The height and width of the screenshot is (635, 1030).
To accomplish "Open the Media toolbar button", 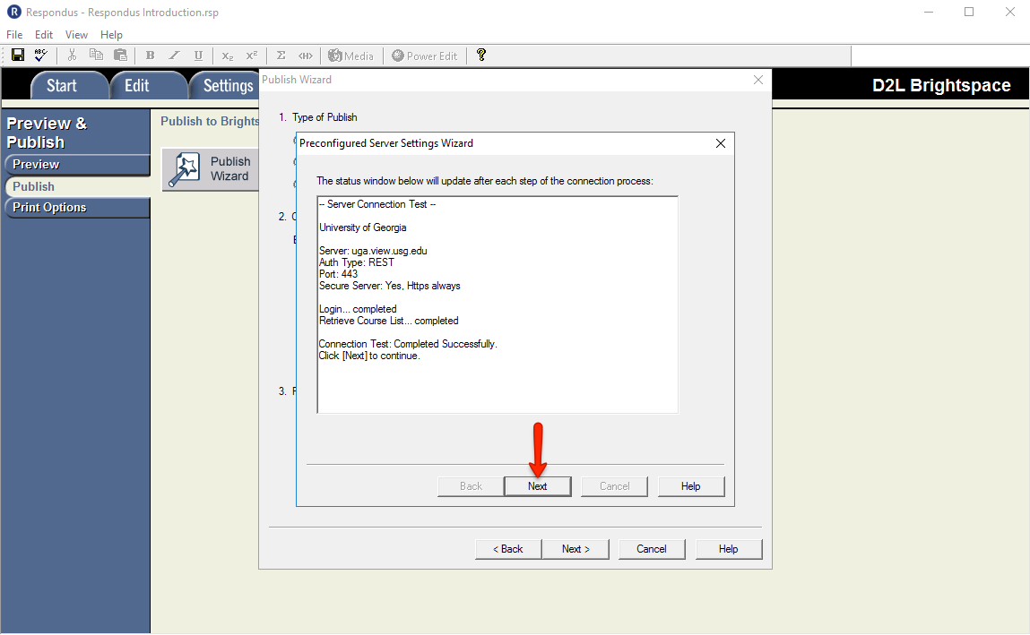I will pyautogui.click(x=351, y=56).
